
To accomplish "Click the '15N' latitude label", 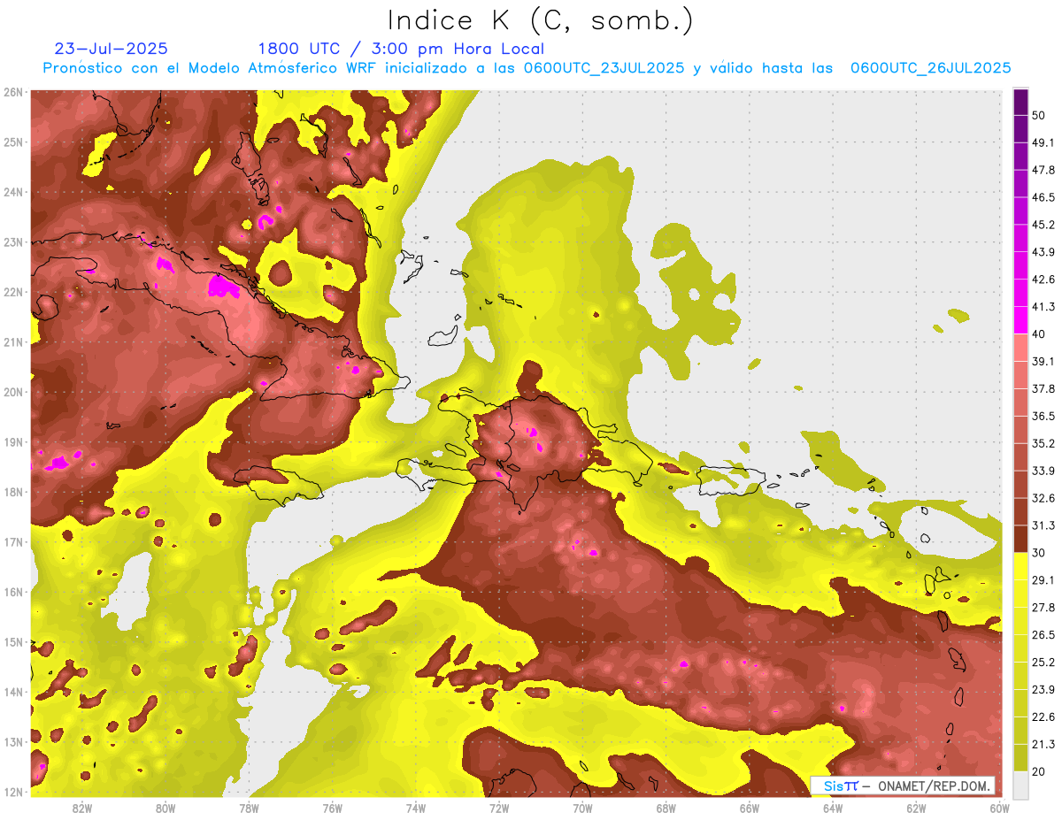I will [12, 642].
